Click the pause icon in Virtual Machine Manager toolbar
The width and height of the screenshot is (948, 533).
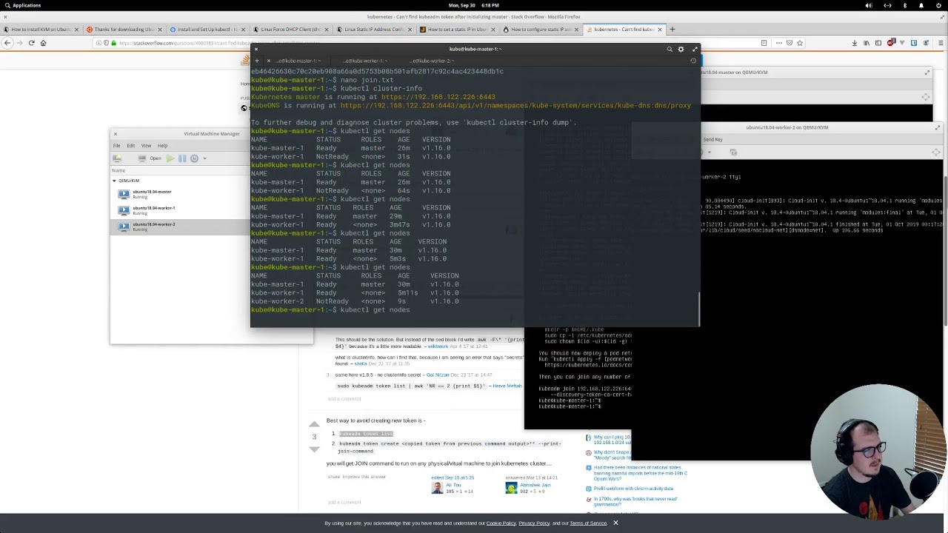(x=182, y=158)
